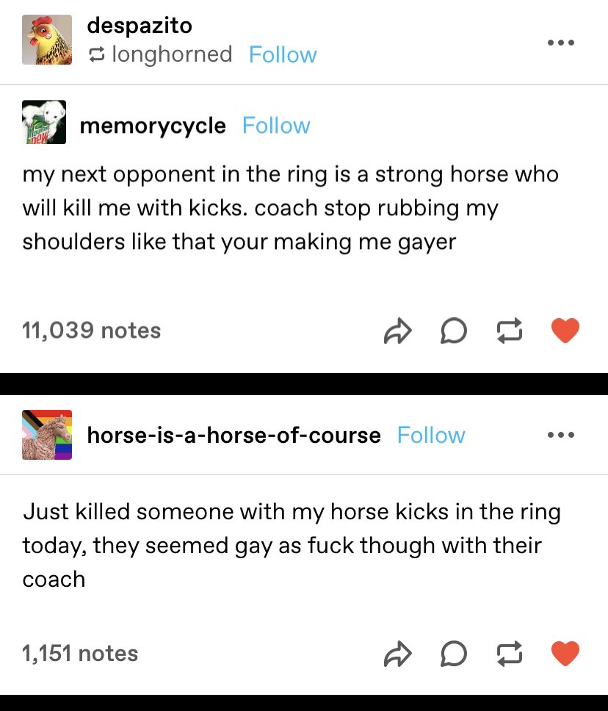Open despazito's chicken avatar
Image resolution: width=608 pixels, height=711 pixels.
click(x=47, y=40)
